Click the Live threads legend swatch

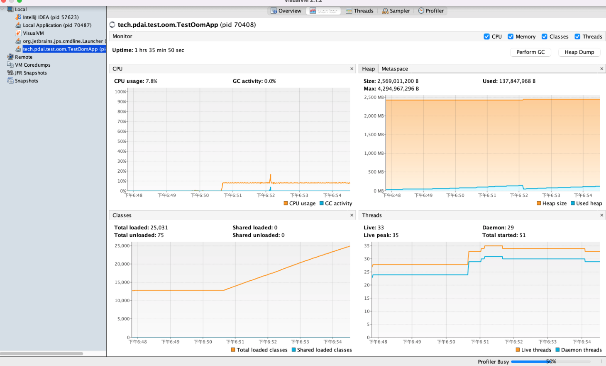[518, 350]
